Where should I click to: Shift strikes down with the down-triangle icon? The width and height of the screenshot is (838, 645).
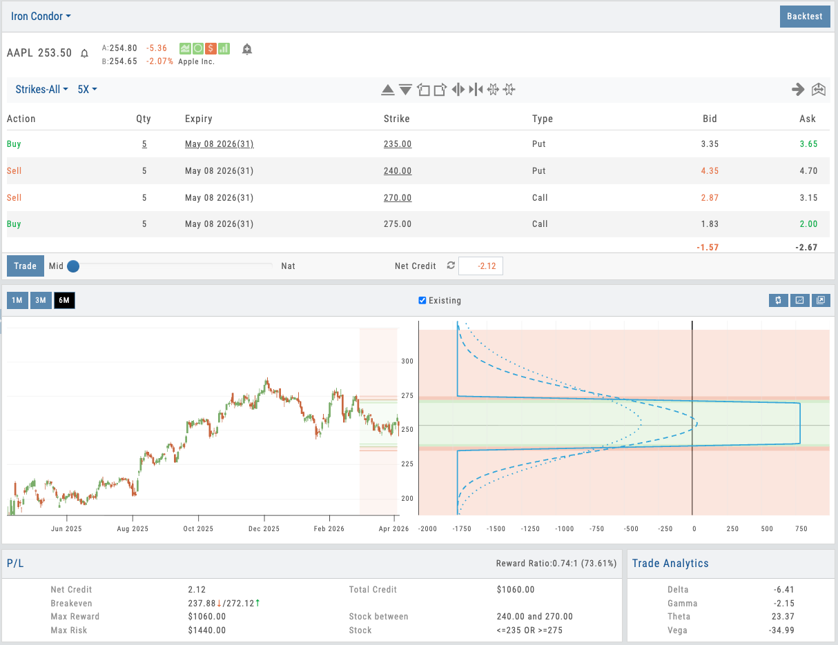point(405,90)
